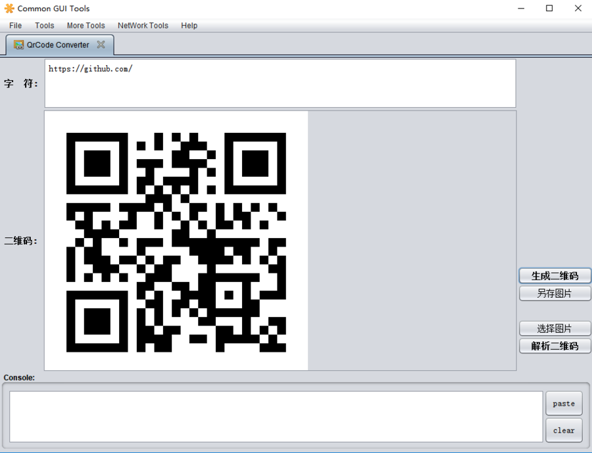Image resolution: width=592 pixels, height=453 pixels.
Task: Open the Help menu
Action: click(x=189, y=26)
